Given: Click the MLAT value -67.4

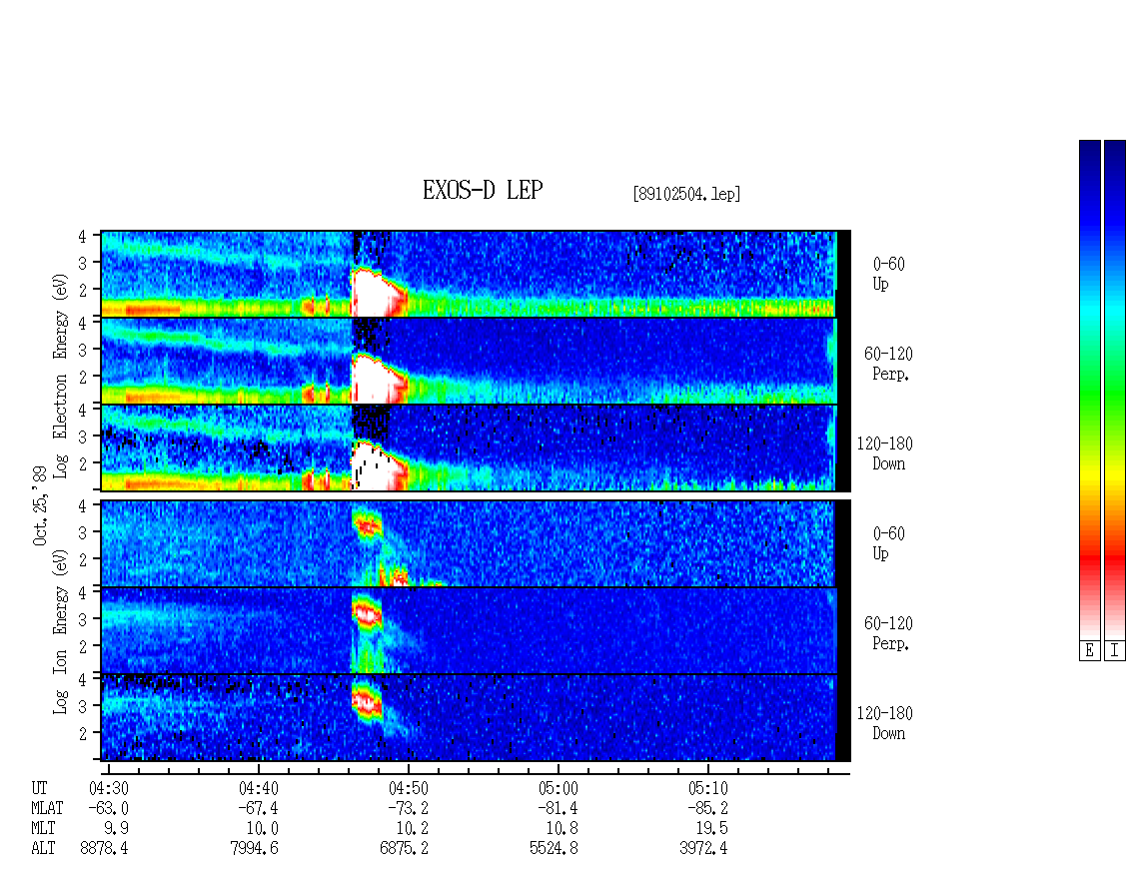Looking at the screenshot, I should 258,808.
